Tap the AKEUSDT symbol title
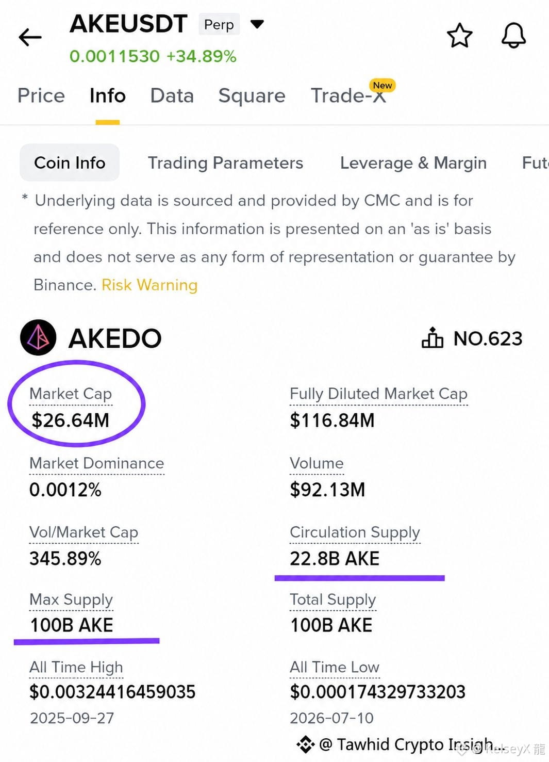 click(128, 24)
